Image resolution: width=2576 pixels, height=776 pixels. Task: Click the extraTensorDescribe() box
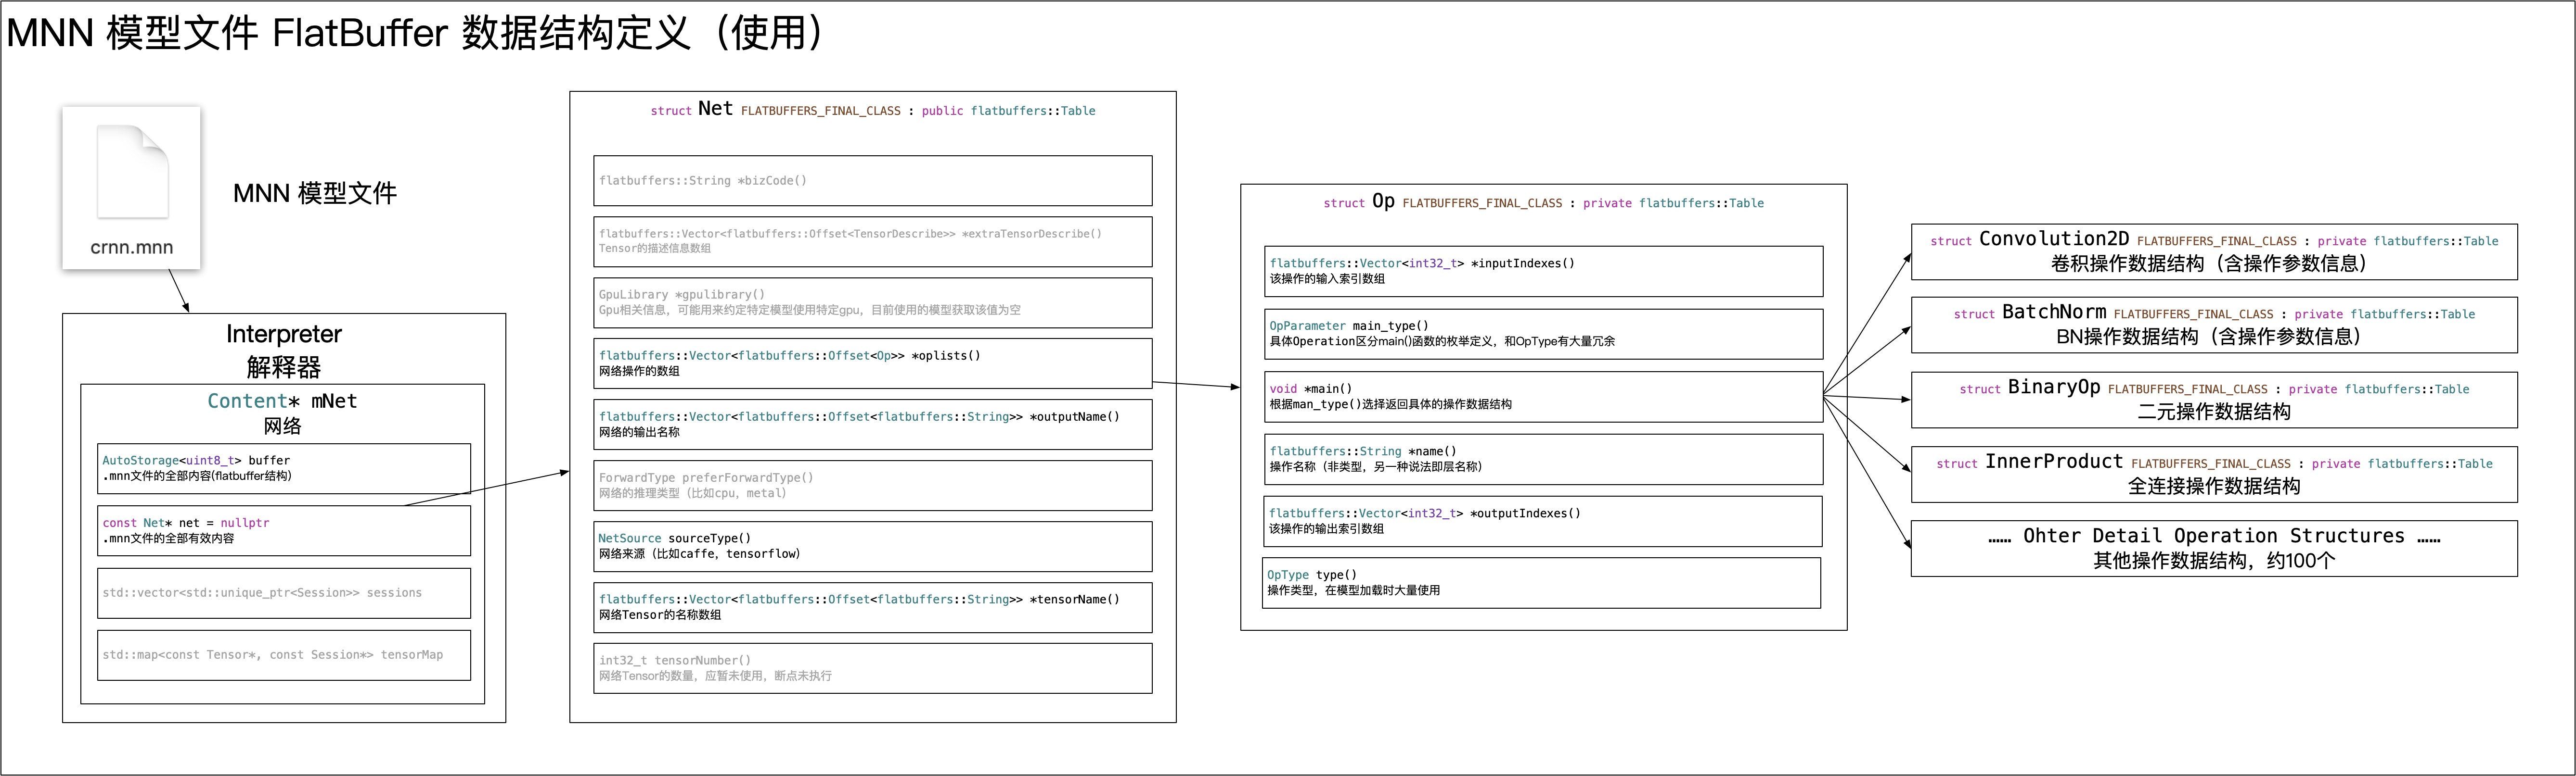tap(872, 242)
